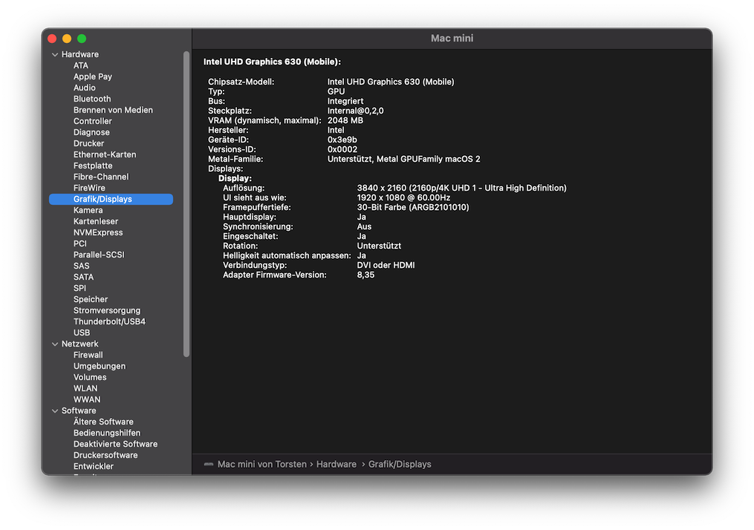Select the Auflösung value row

click(461, 189)
